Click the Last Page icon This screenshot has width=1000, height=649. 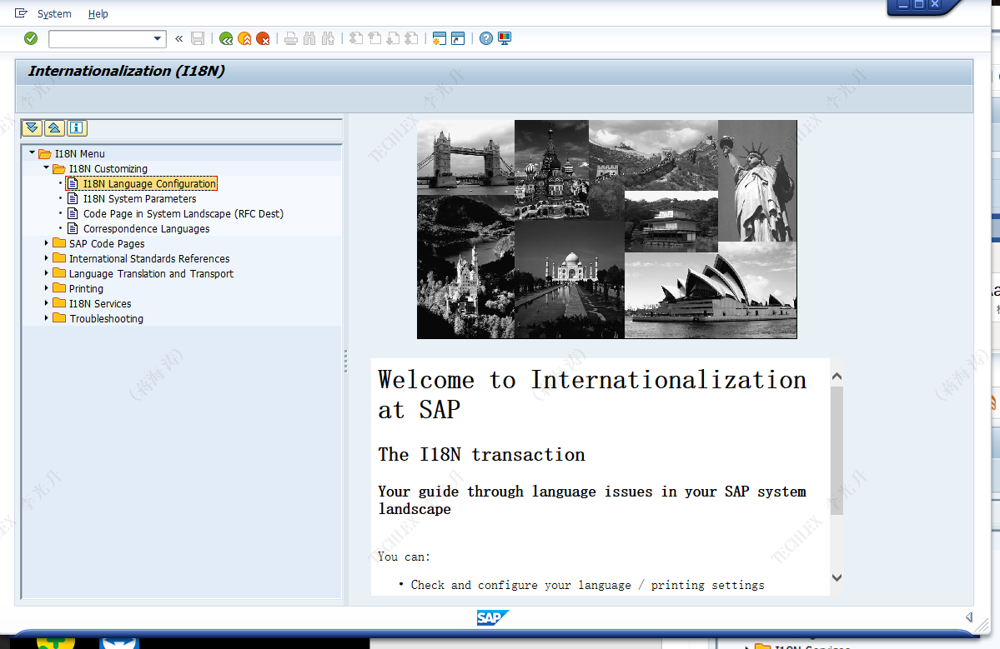pyautogui.click(x=411, y=39)
